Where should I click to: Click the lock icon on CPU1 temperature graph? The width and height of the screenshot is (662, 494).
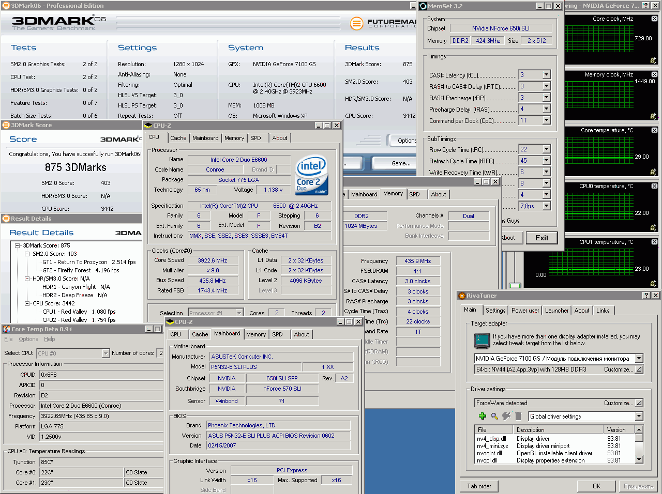click(653, 283)
